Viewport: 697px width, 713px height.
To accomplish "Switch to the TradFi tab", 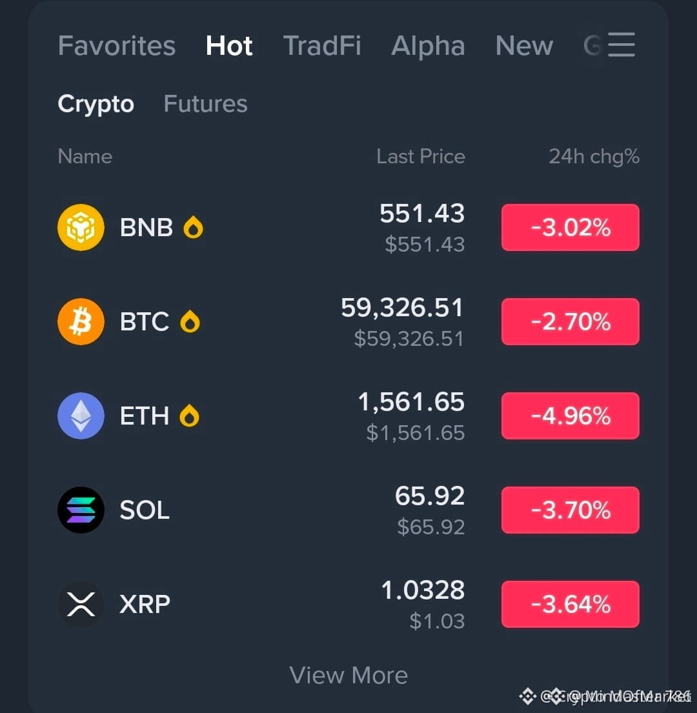I will click(x=322, y=45).
